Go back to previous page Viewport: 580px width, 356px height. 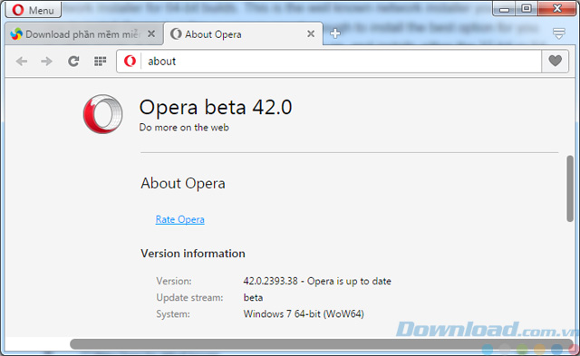pos(22,61)
